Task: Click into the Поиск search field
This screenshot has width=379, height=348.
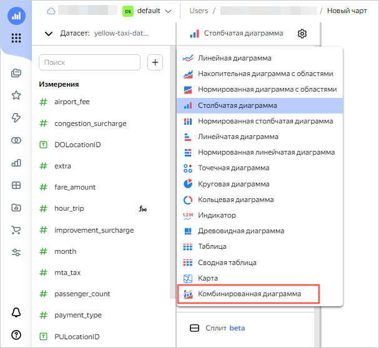Action: (x=89, y=62)
